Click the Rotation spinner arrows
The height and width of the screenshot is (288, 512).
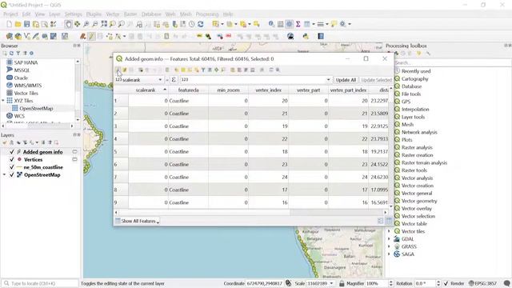438,283
